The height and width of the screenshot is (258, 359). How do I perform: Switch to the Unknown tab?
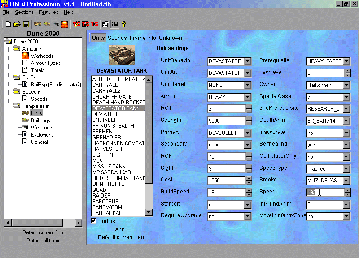(x=171, y=38)
